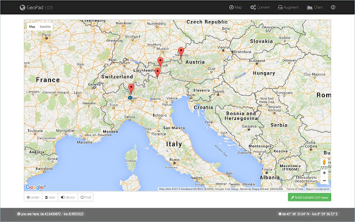Open the Convert menu item
This screenshot has height=222, width=355.
click(260, 7)
